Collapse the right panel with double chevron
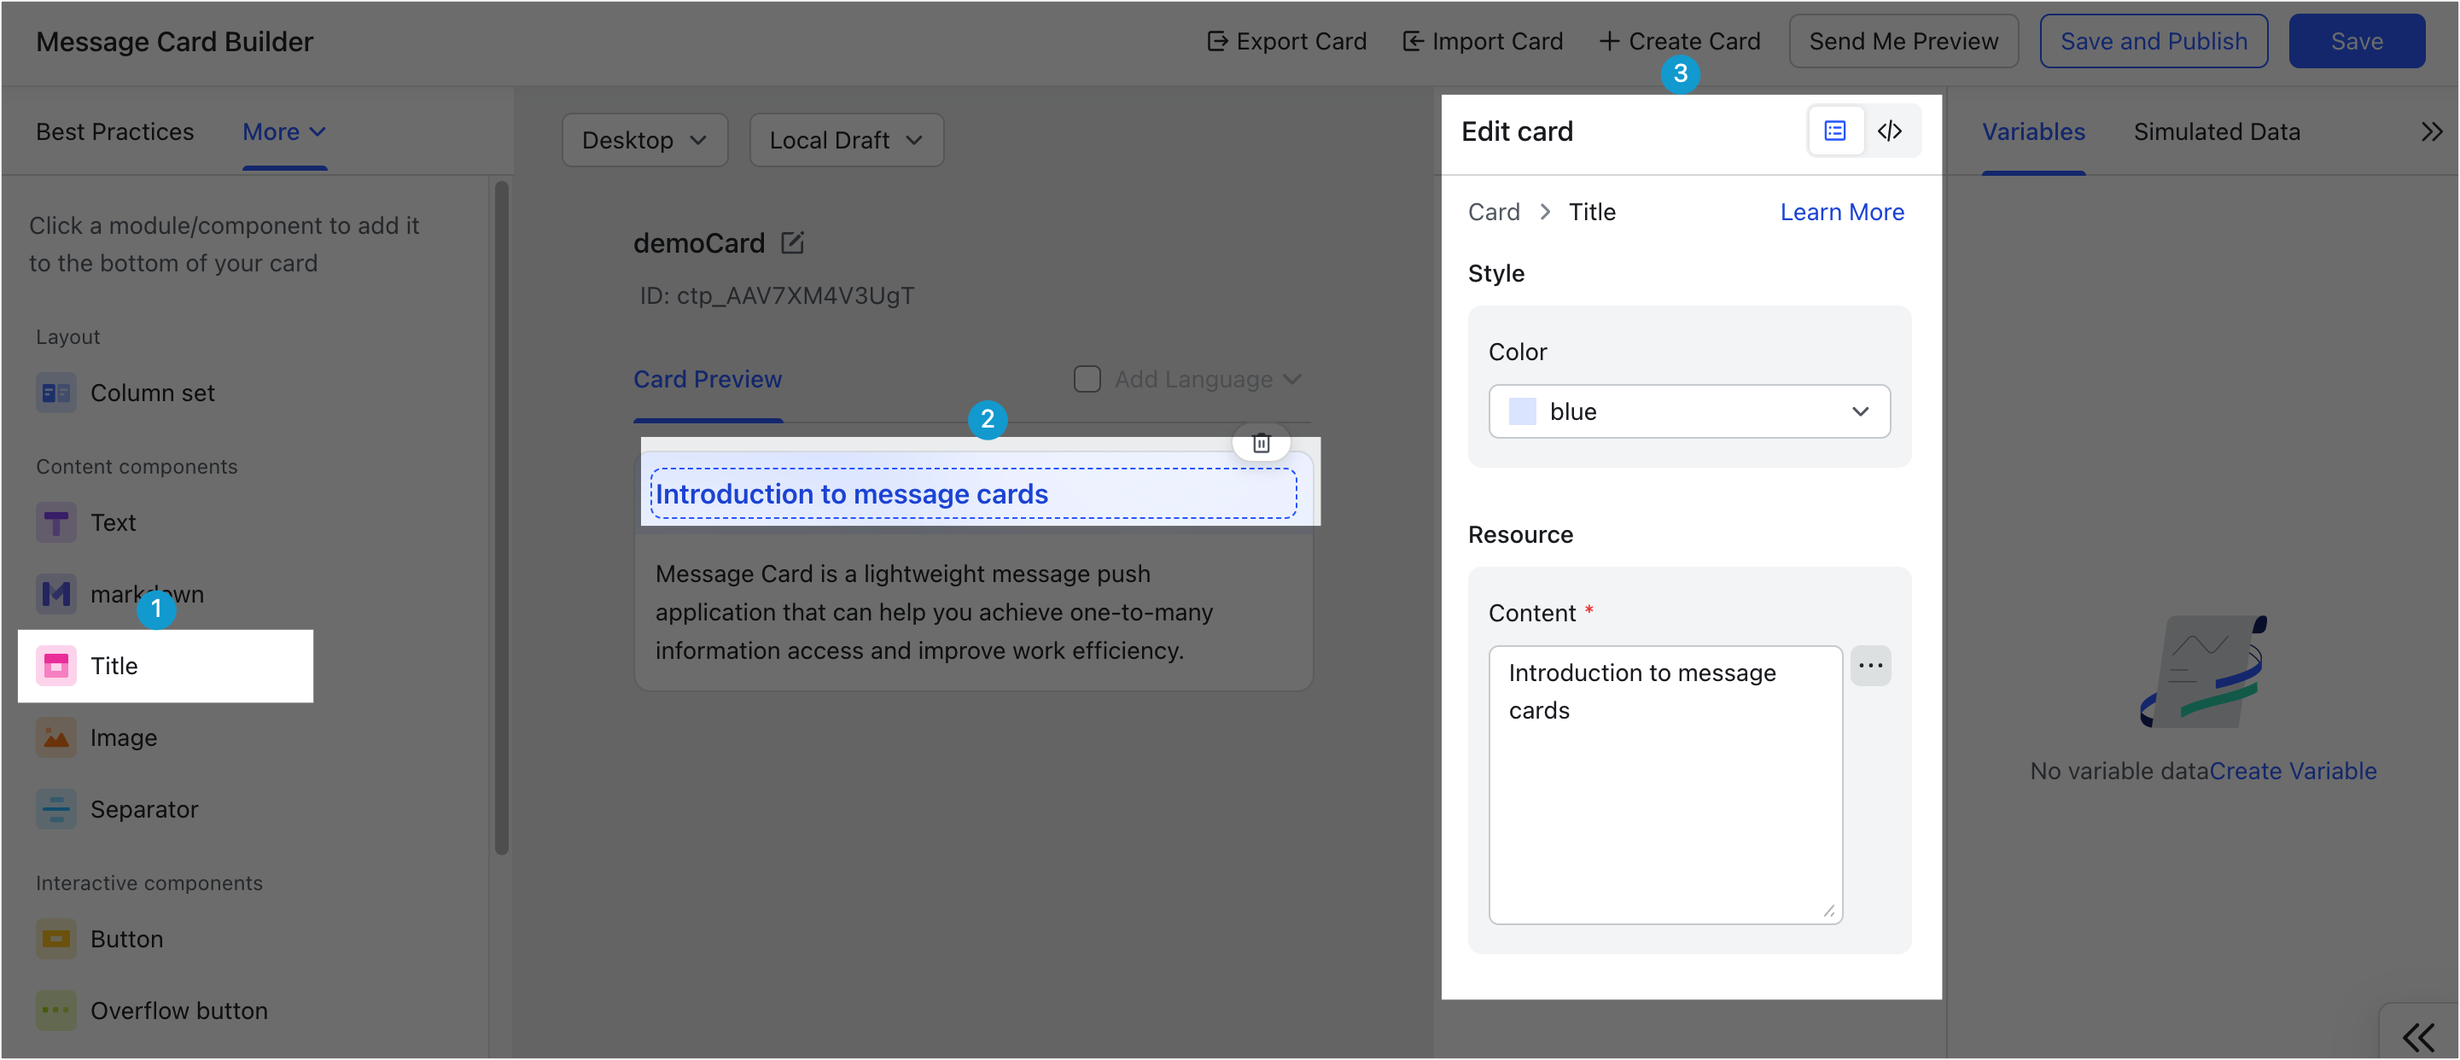 click(x=2431, y=131)
